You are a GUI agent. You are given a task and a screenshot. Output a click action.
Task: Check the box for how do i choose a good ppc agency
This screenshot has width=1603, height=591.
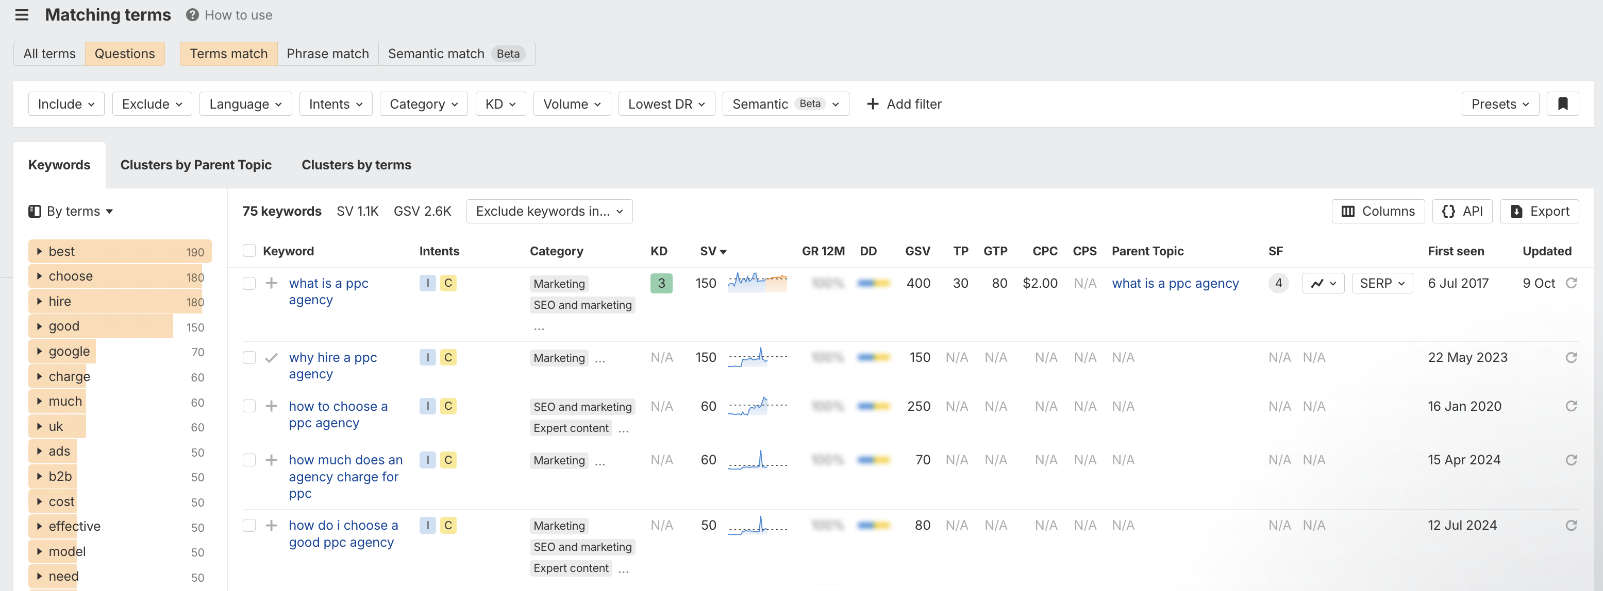coord(249,526)
